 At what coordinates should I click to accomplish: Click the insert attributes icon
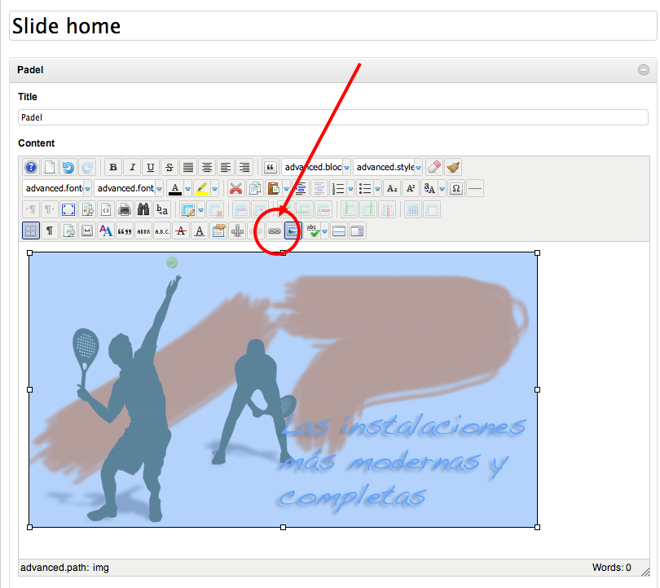[x=218, y=231]
